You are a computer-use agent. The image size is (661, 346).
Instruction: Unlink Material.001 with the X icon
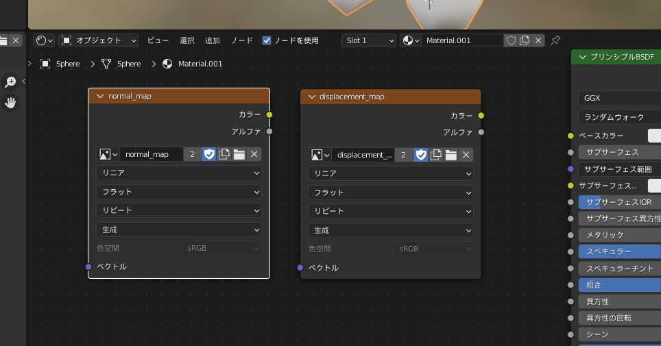(x=538, y=40)
